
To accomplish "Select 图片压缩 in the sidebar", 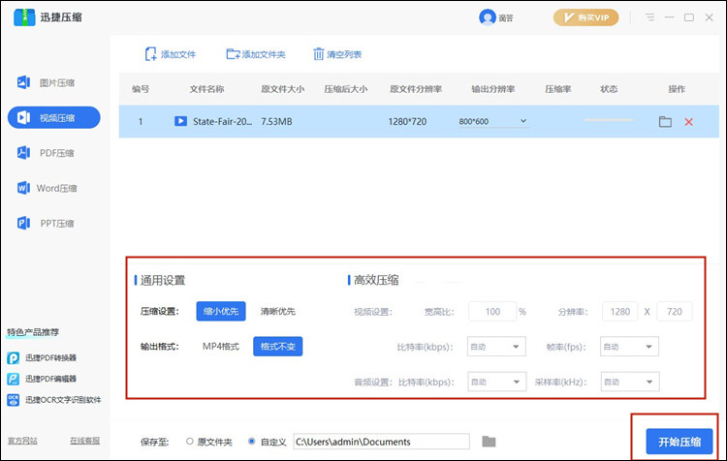I will (x=53, y=82).
